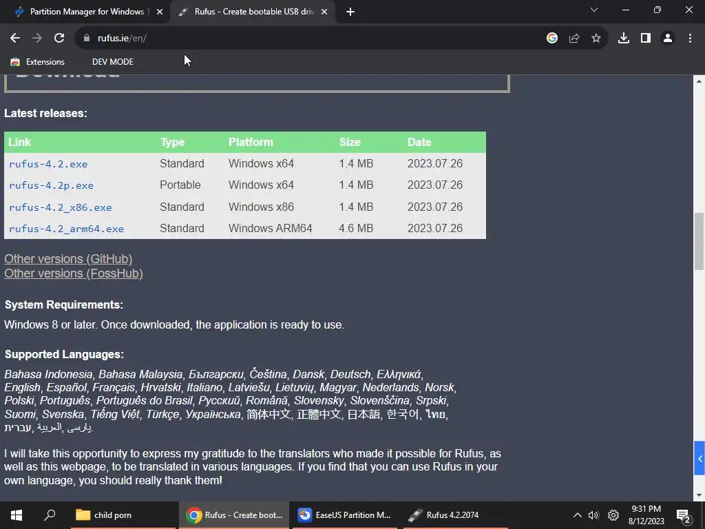The image size is (705, 529).
Task: Click the 'Portable' type cell
Action: tap(180, 185)
